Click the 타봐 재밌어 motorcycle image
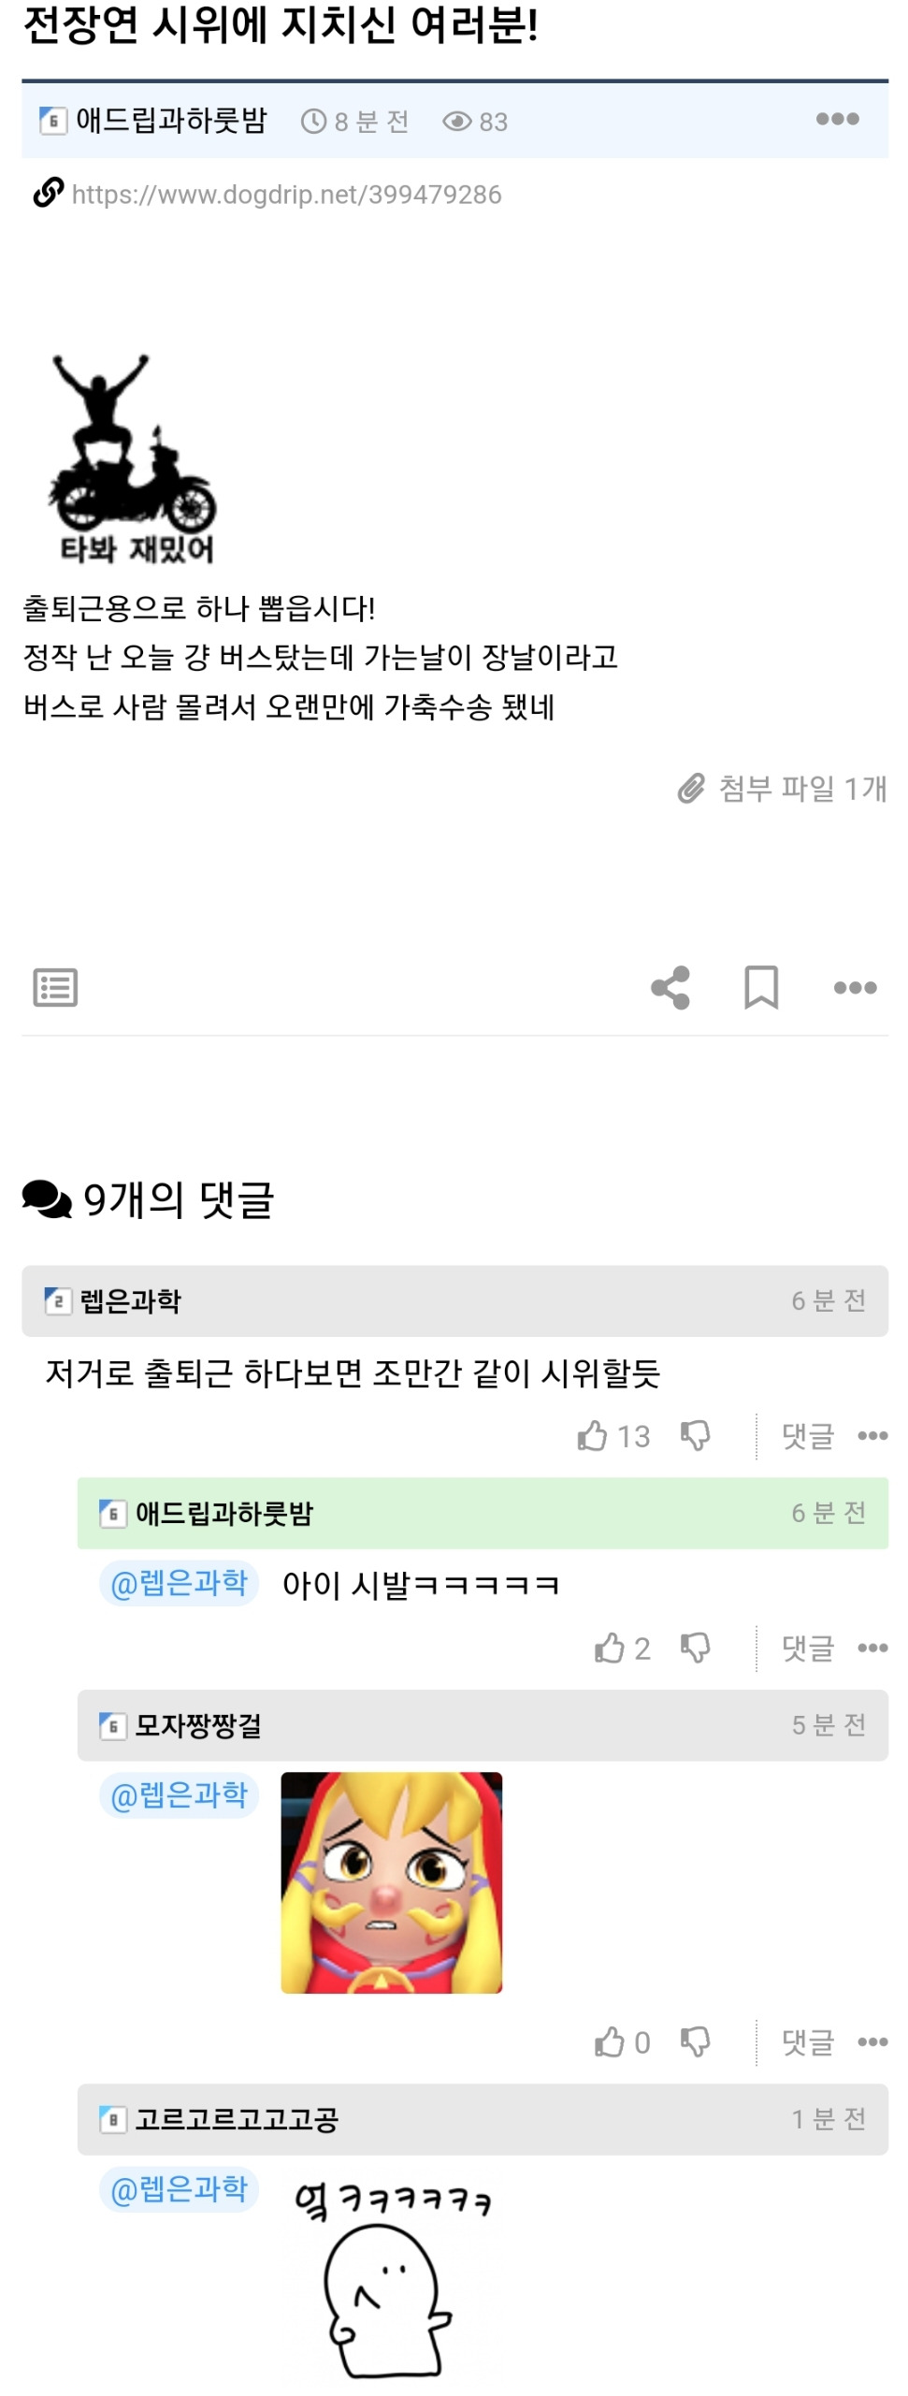This screenshot has height=2396, width=908. tap(134, 458)
